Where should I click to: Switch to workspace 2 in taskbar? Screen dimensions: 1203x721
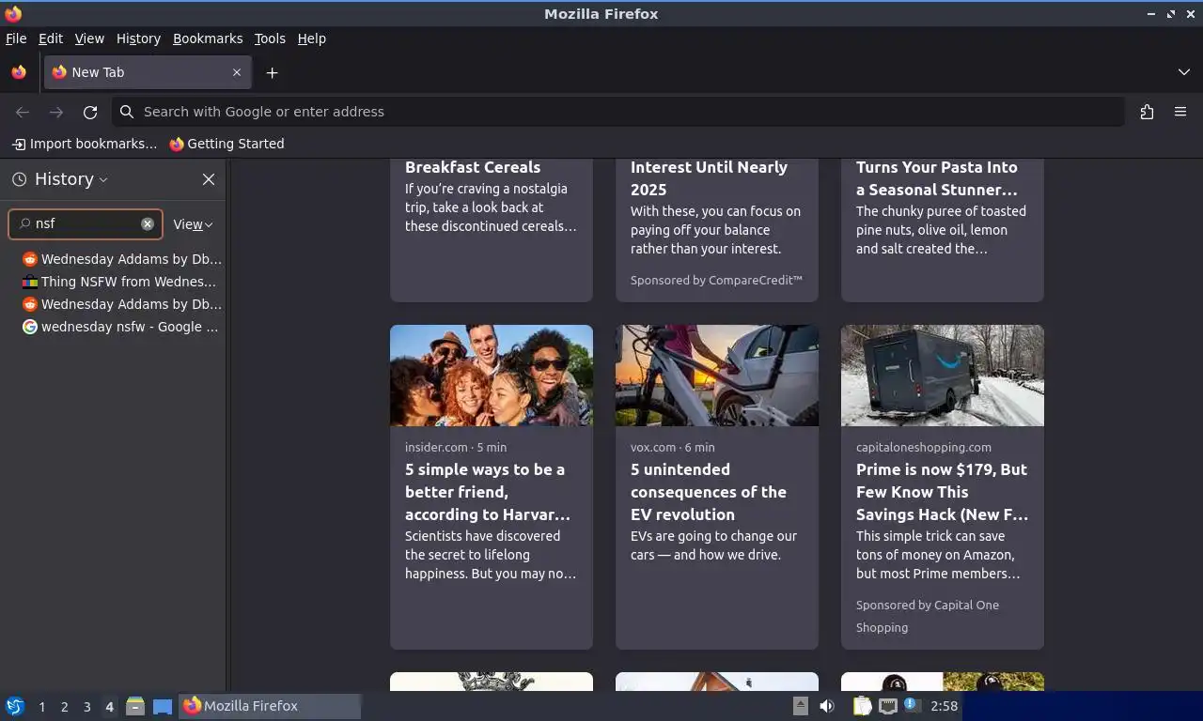pyautogui.click(x=64, y=707)
